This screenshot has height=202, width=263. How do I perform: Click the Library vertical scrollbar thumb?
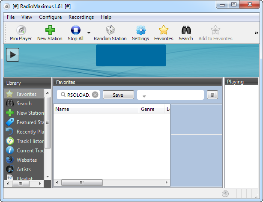click(x=48, y=122)
